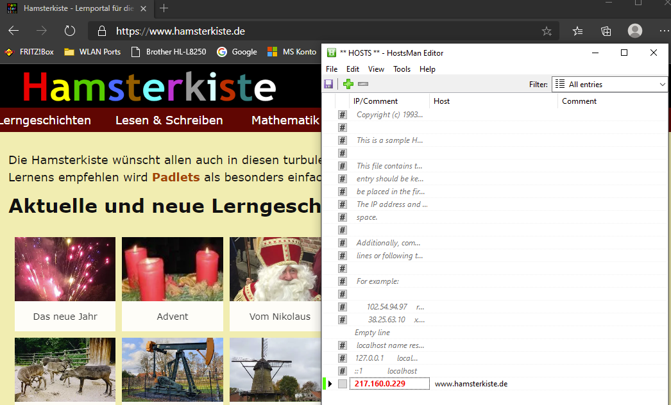Viewport: 671px width, 405px height.
Task: Open Lerngeschichten navigation item
Action: point(46,120)
